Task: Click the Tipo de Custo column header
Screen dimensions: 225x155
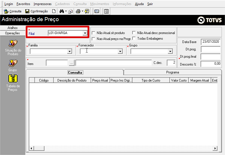Action: pos(151,80)
